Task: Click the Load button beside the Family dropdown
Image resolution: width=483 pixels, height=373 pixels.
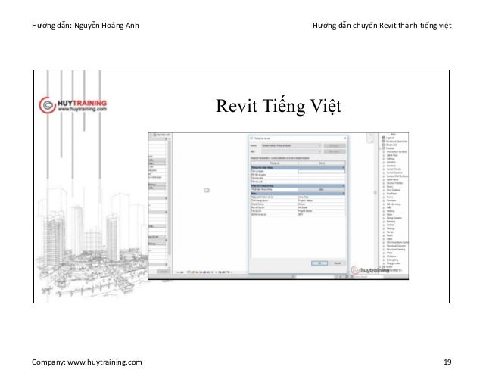Action: point(335,145)
